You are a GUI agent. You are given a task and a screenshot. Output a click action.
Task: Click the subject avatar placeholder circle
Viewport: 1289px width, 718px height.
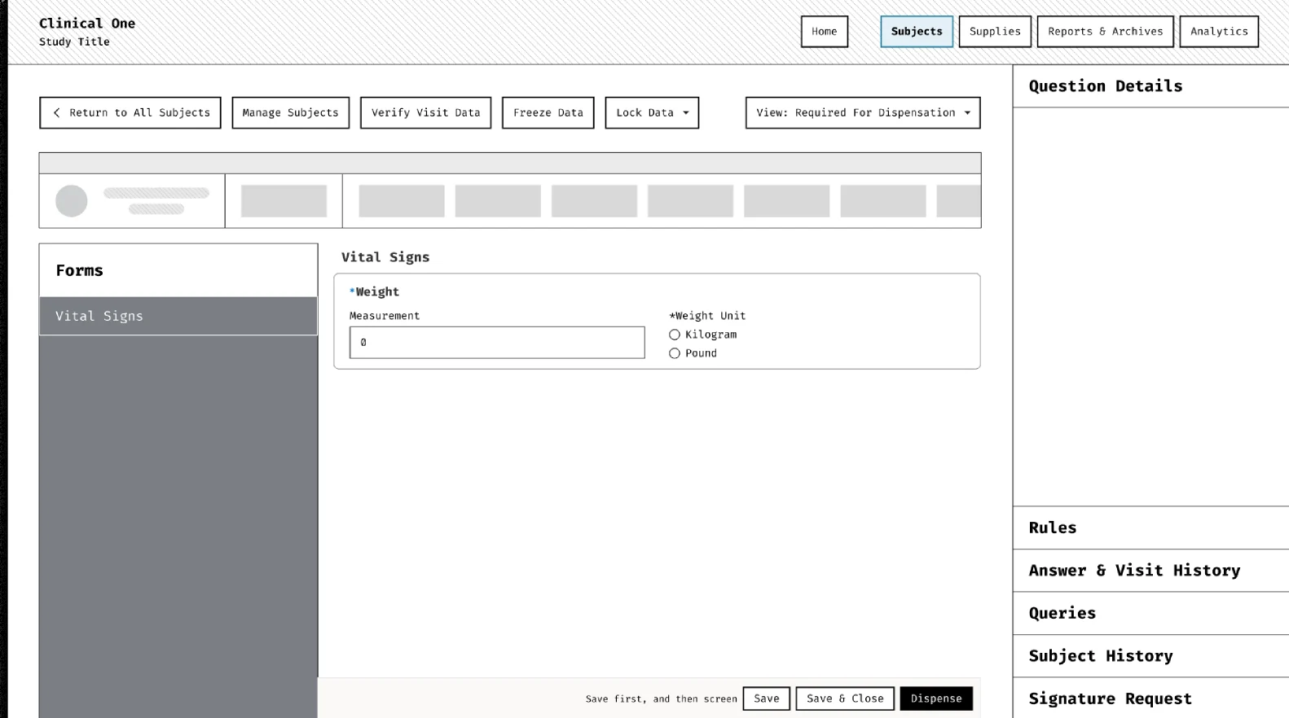(x=72, y=201)
